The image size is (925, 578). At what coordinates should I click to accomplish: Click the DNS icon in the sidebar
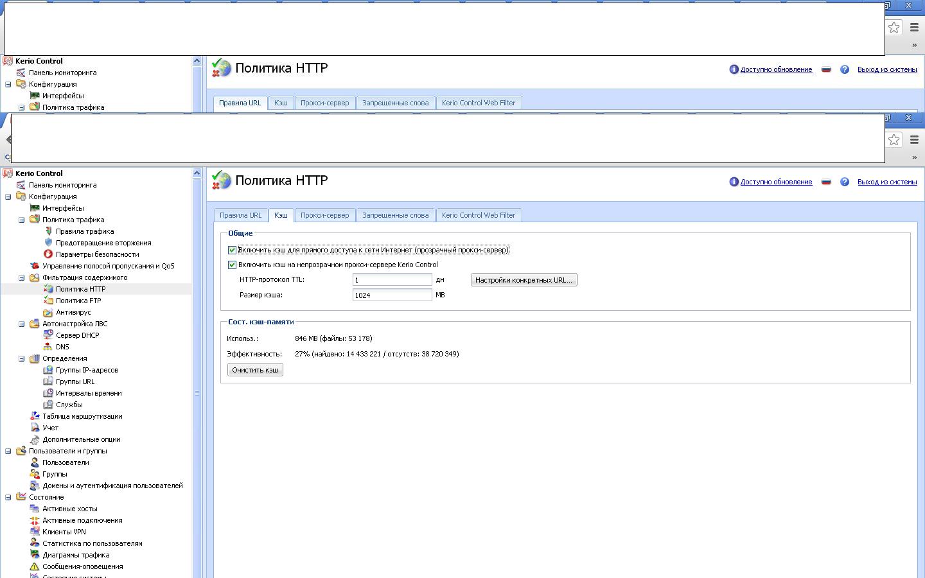(48, 347)
